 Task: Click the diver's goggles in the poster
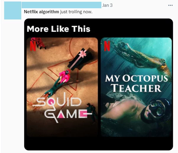(158, 108)
